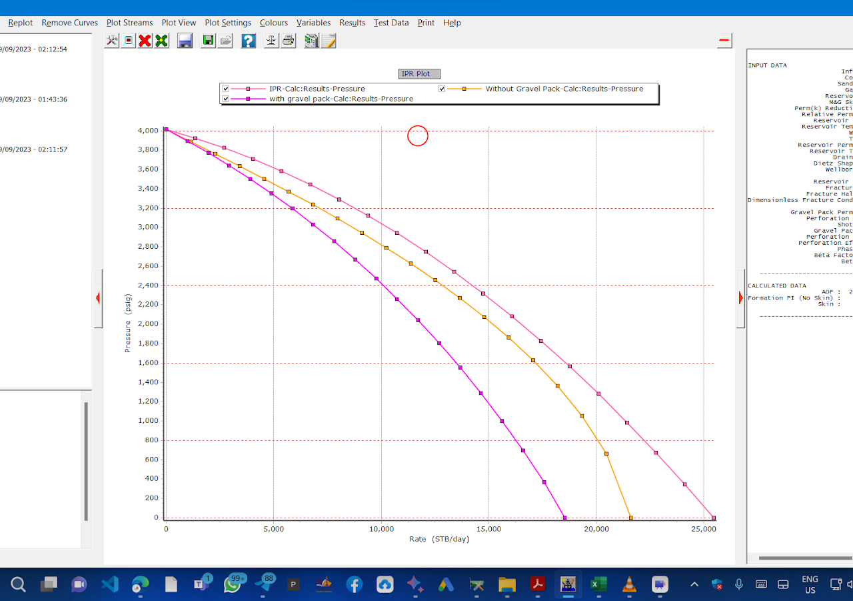Screen dimensions: 853x601
Task: Click the red X remove icon
Action: point(145,41)
